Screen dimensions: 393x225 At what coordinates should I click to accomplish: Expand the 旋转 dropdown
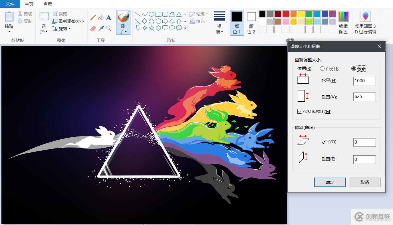pos(69,29)
